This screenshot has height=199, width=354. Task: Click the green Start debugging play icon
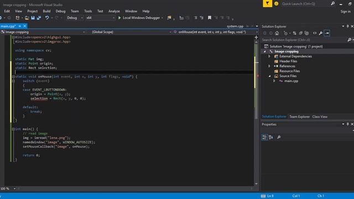coord(119,18)
